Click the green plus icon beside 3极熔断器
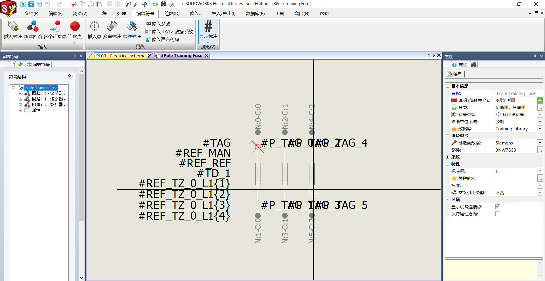This screenshot has height=281, width=545. 540,100
